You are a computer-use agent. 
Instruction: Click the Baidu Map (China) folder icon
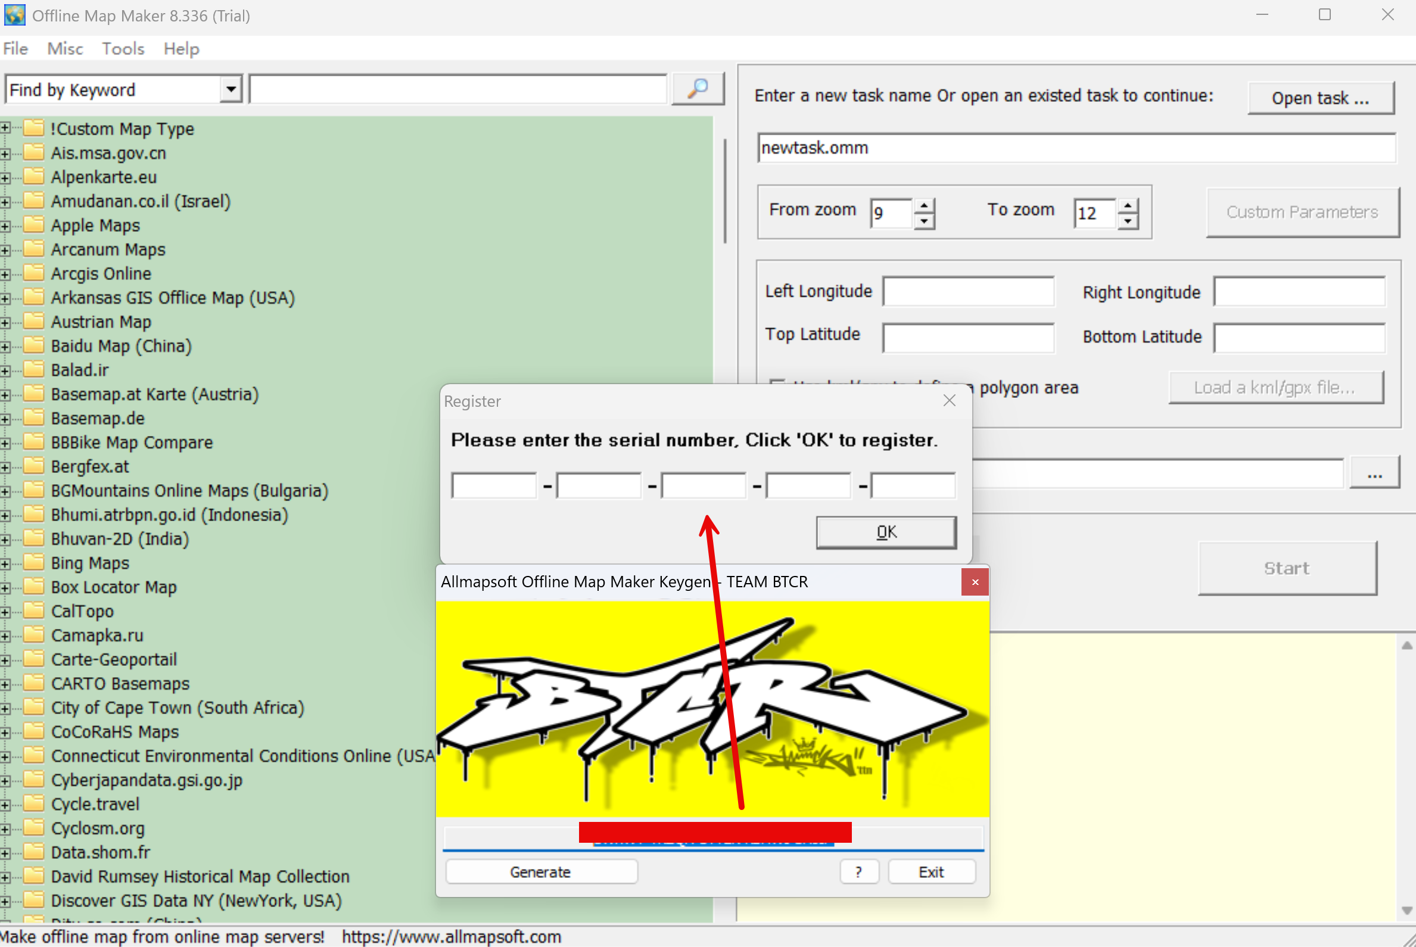point(34,346)
